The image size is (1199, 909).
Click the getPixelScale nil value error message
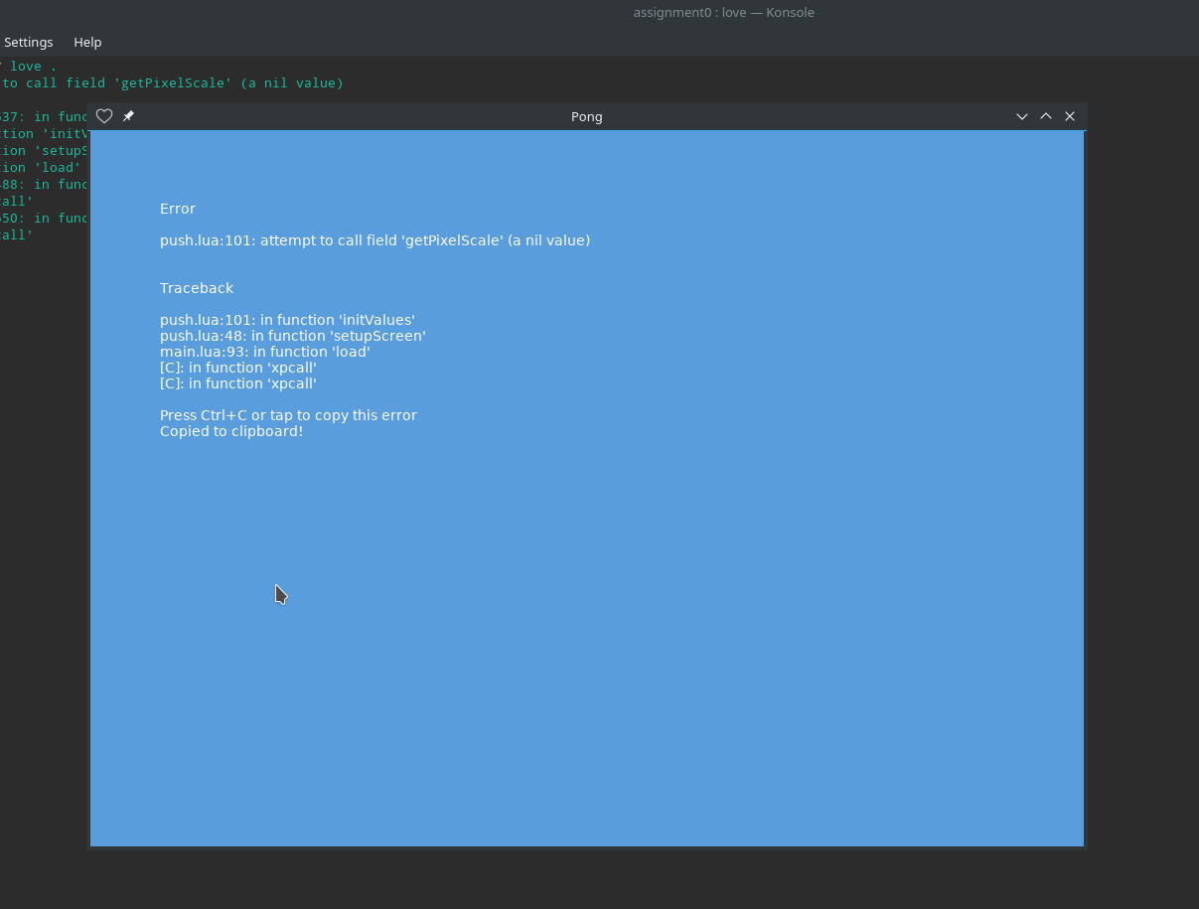[375, 240]
